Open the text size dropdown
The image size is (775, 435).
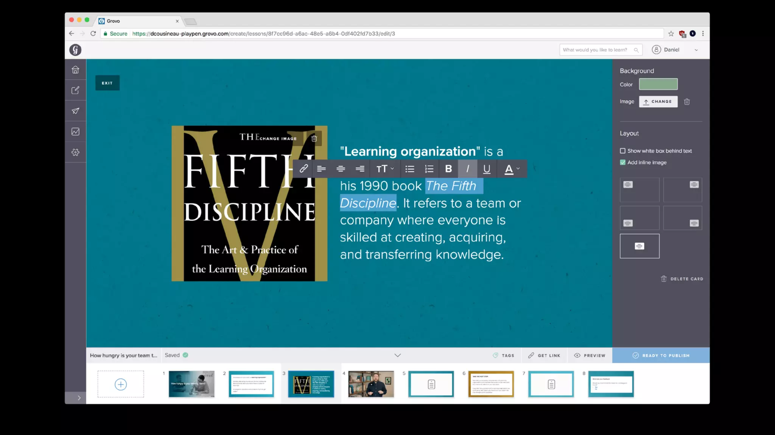tap(385, 169)
